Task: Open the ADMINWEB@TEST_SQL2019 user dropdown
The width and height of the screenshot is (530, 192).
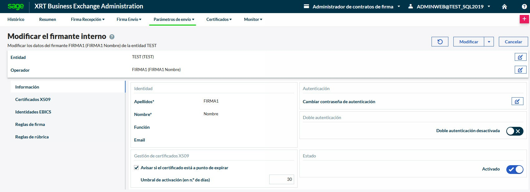Action: click(x=450, y=7)
